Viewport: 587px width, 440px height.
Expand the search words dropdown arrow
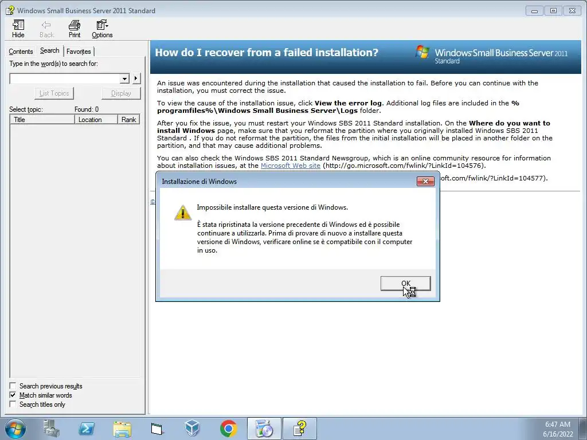click(x=124, y=78)
